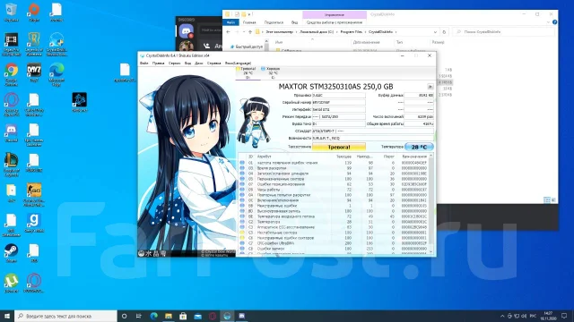Screen dimensions: 574x322
Task: Open File Explorer from the taskbar
Action: (x=169, y=316)
